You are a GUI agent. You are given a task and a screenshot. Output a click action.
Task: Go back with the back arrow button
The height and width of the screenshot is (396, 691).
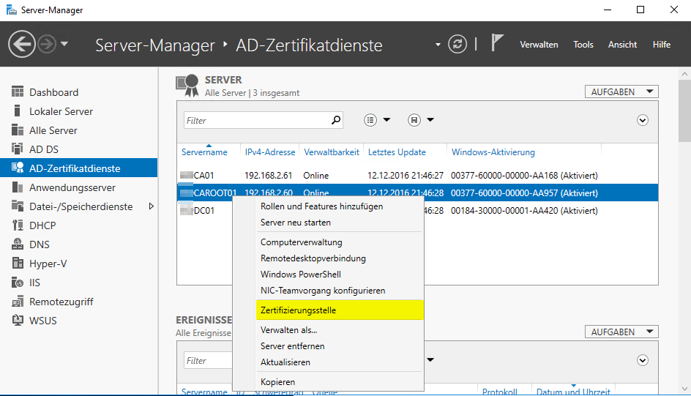(22, 44)
